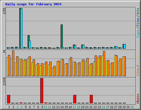Click the red KBytes bar for day 21
141x110 pixels.
tap(91, 99)
